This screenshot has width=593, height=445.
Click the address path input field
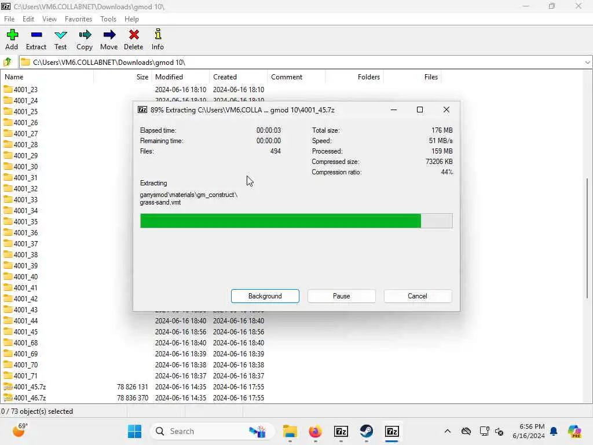pos(306,62)
